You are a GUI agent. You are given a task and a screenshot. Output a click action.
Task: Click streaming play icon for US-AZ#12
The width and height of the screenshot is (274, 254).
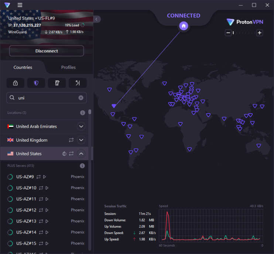coord(47,210)
